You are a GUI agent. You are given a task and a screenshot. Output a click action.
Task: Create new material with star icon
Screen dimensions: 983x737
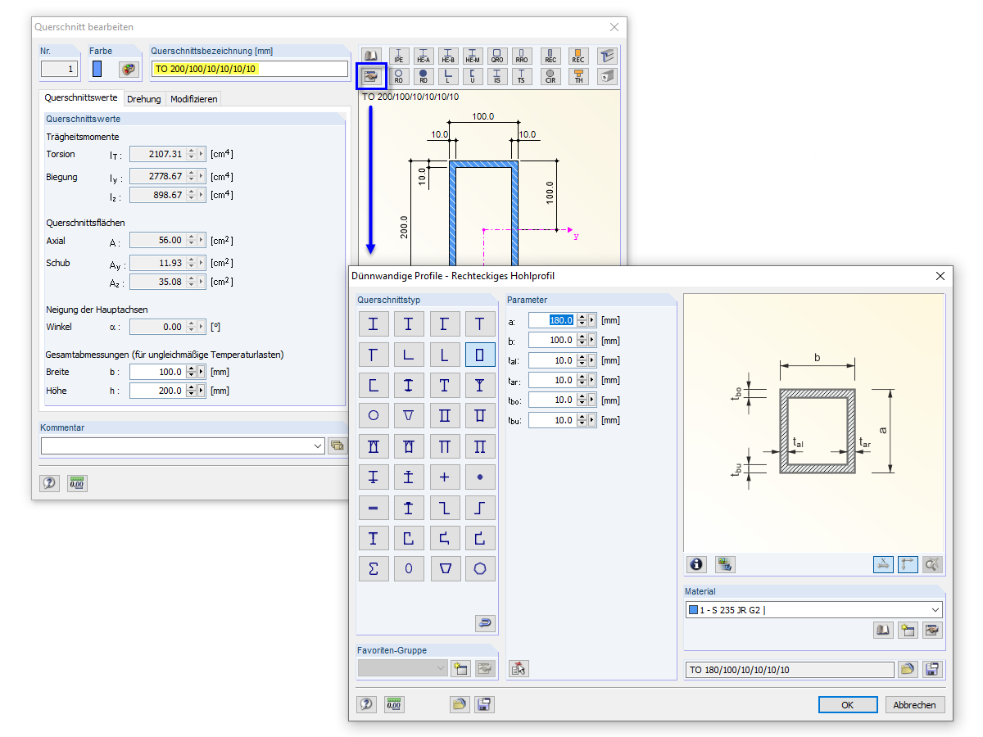908,630
